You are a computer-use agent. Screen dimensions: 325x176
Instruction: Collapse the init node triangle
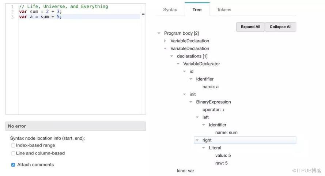(x=185, y=94)
